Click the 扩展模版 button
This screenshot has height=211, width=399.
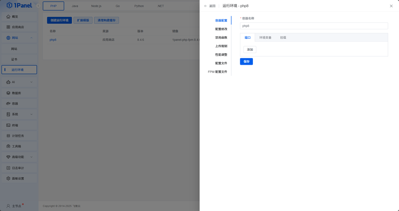click(83, 20)
